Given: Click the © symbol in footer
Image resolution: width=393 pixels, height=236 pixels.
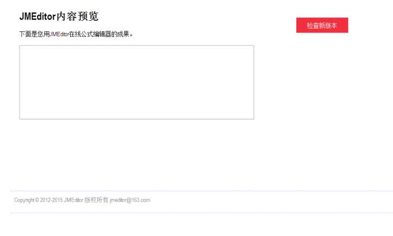Looking at the screenshot, I should [x=37, y=200].
